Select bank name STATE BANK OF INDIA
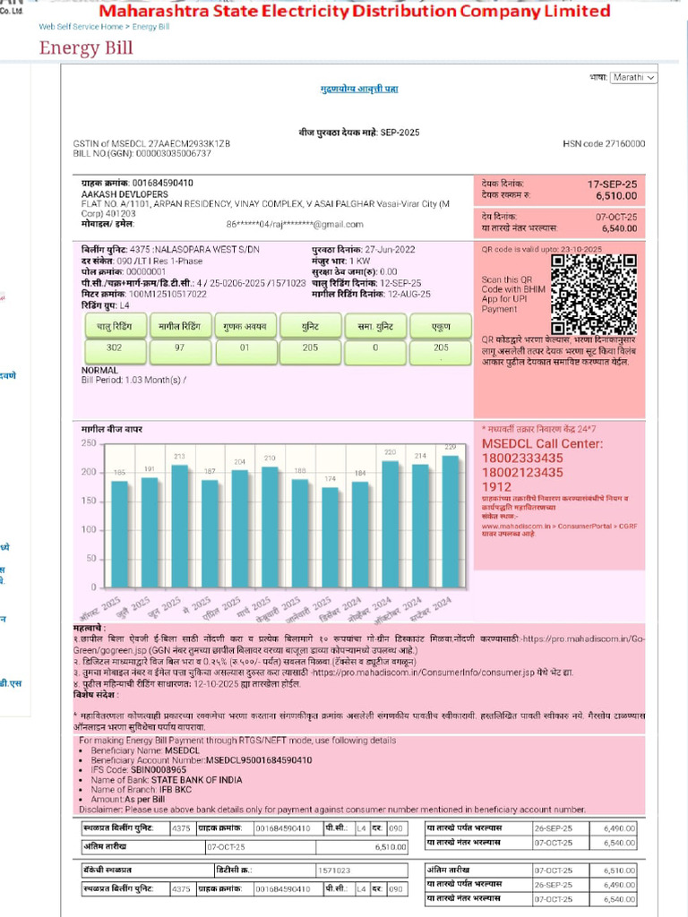688x917 pixels. click(x=196, y=780)
